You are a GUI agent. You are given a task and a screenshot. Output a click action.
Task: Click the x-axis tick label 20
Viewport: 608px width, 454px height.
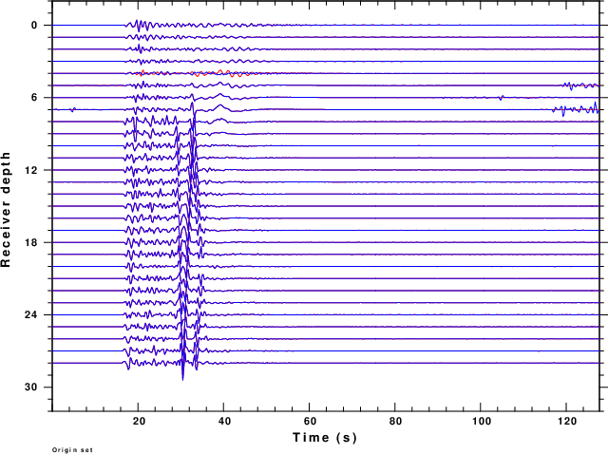pyautogui.click(x=139, y=421)
